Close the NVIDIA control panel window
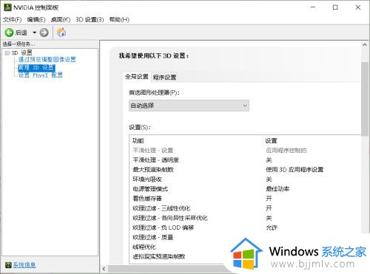This screenshot has height=274, width=370. click(358, 7)
